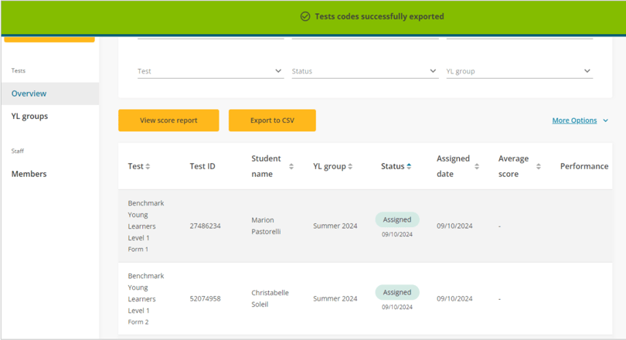Click test ID 27486234 cell
Image resolution: width=626 pixels, height=340 pixels.
tap(205, 226)
